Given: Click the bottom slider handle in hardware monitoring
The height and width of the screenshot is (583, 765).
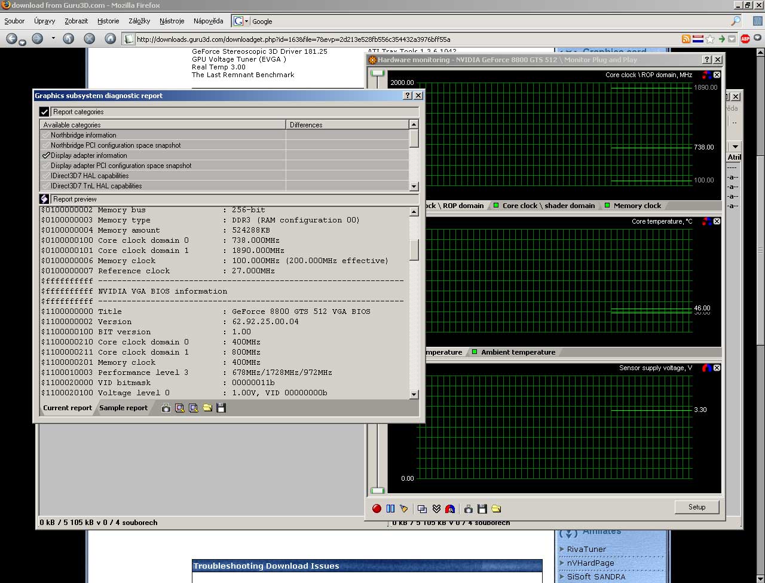Looking at the screenshot, I should tap(377, 491).
